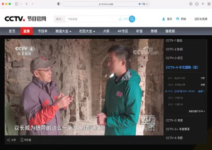The height and width of the screenshot is (150, 212).
Task: Click the privacy shield icon
Action: pyautogui.click(x=59, y=4)
